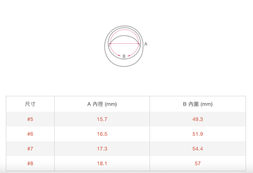Click the 54.4 inner circumference value
Screen dimensions: 253x173
pyautogui.click(x=198, y=149)
